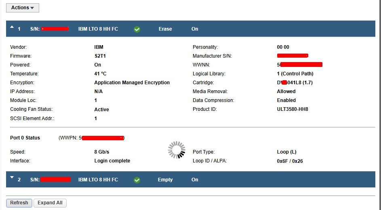Select Application Managed Encryption value
This screenshot has height=210, width=381.
pyautogui.click(x=132, y=83)
